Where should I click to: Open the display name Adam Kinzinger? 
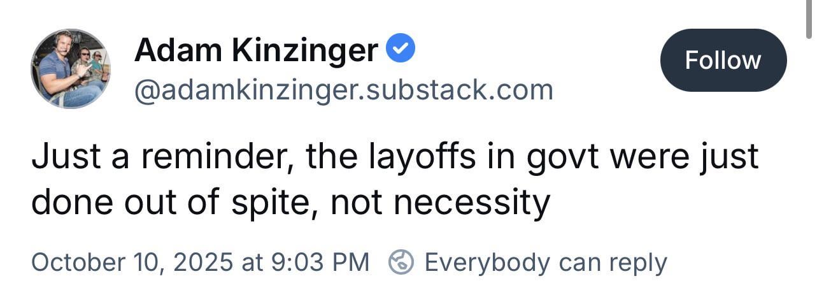point(256,50)
